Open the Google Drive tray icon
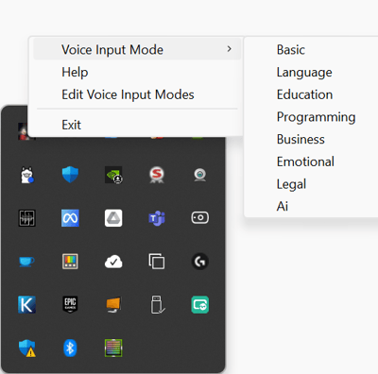Image resolution: width=378 pixels, height=374 pixels. pos(113,218)
